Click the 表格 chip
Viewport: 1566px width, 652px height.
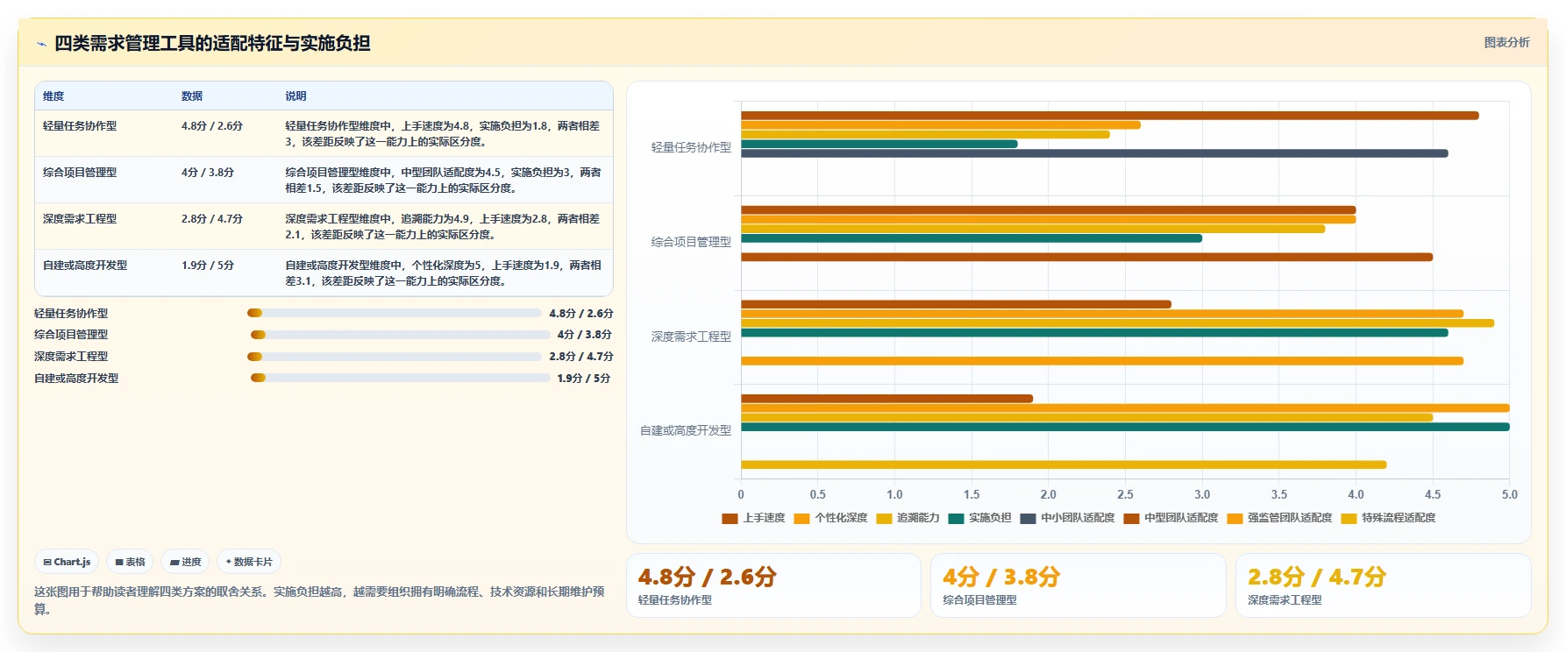point(131,562)
